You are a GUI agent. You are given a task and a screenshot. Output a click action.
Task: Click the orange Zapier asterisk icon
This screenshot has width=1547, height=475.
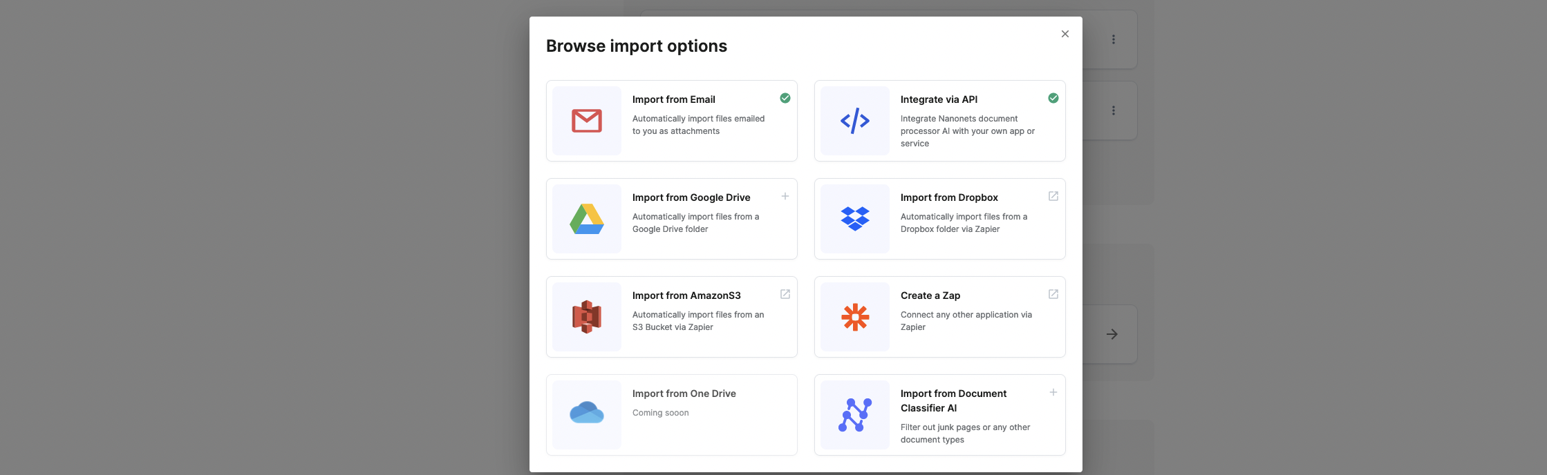pos(854,317)
